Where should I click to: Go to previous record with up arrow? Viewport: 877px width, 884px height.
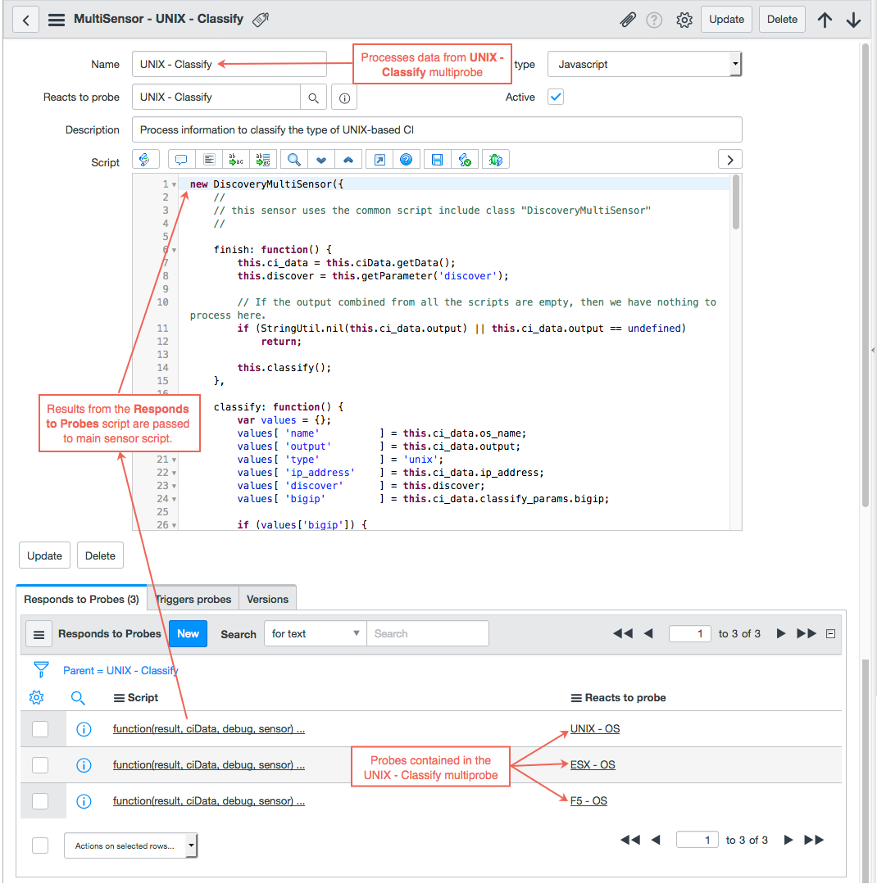pos(825,20)
